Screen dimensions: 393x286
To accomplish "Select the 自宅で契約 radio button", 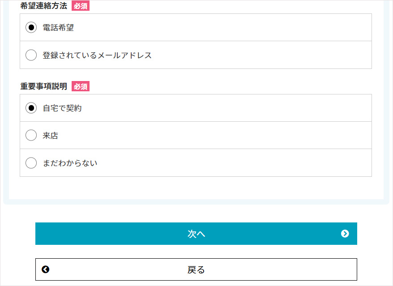I will 31,108.
